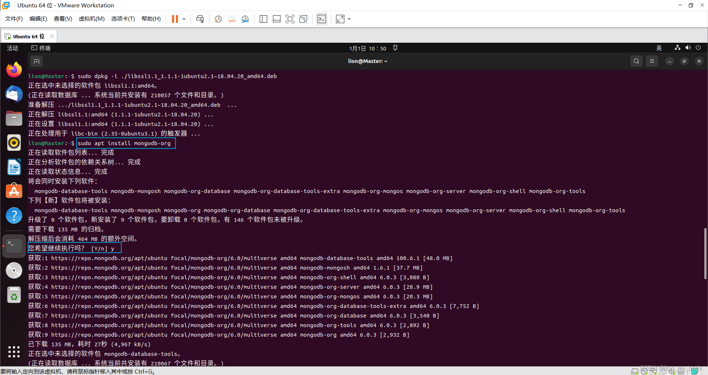Open the snapshot manager
This screenshot has width=708, height=375.
(x=245, y=19)
